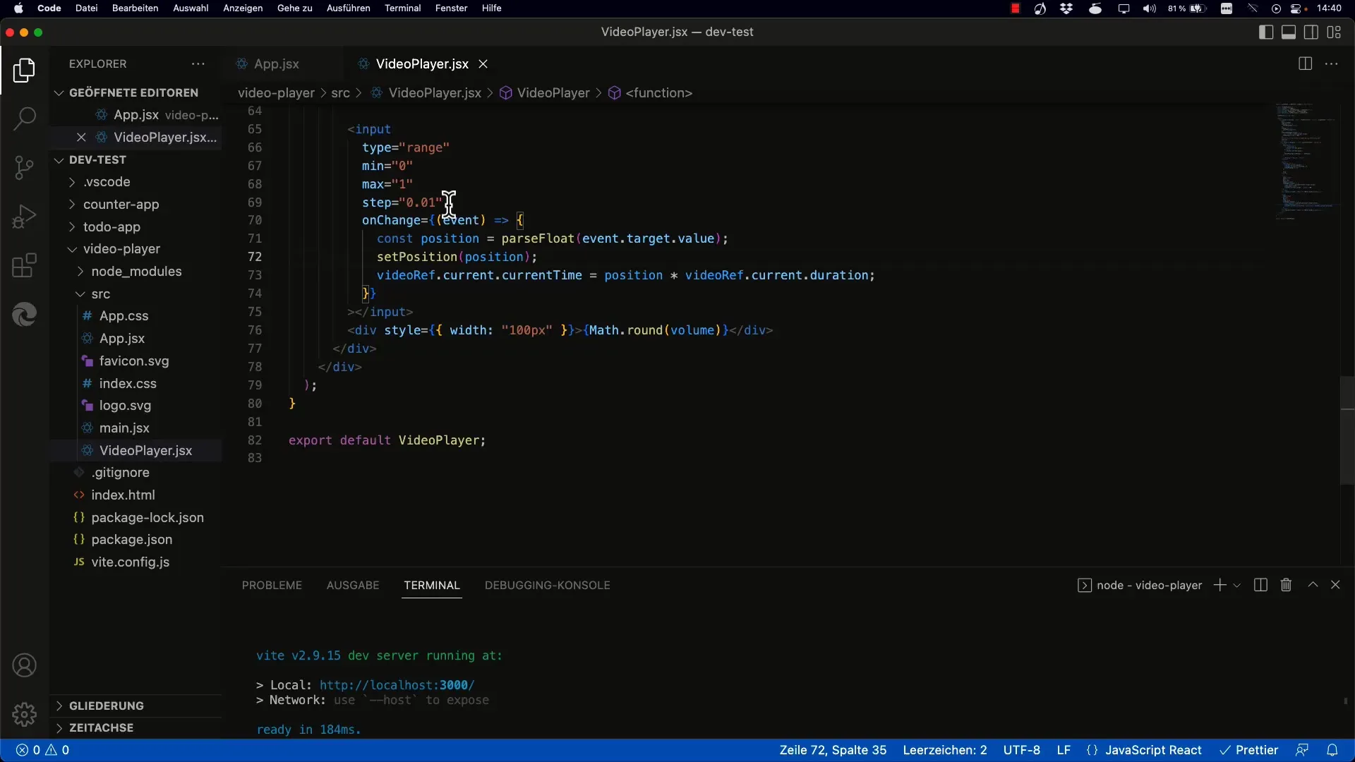The width and height of the screenshot is (1355, 762).
Task: Open Explorer more actions ellipsis
Action: pos(198,64)
